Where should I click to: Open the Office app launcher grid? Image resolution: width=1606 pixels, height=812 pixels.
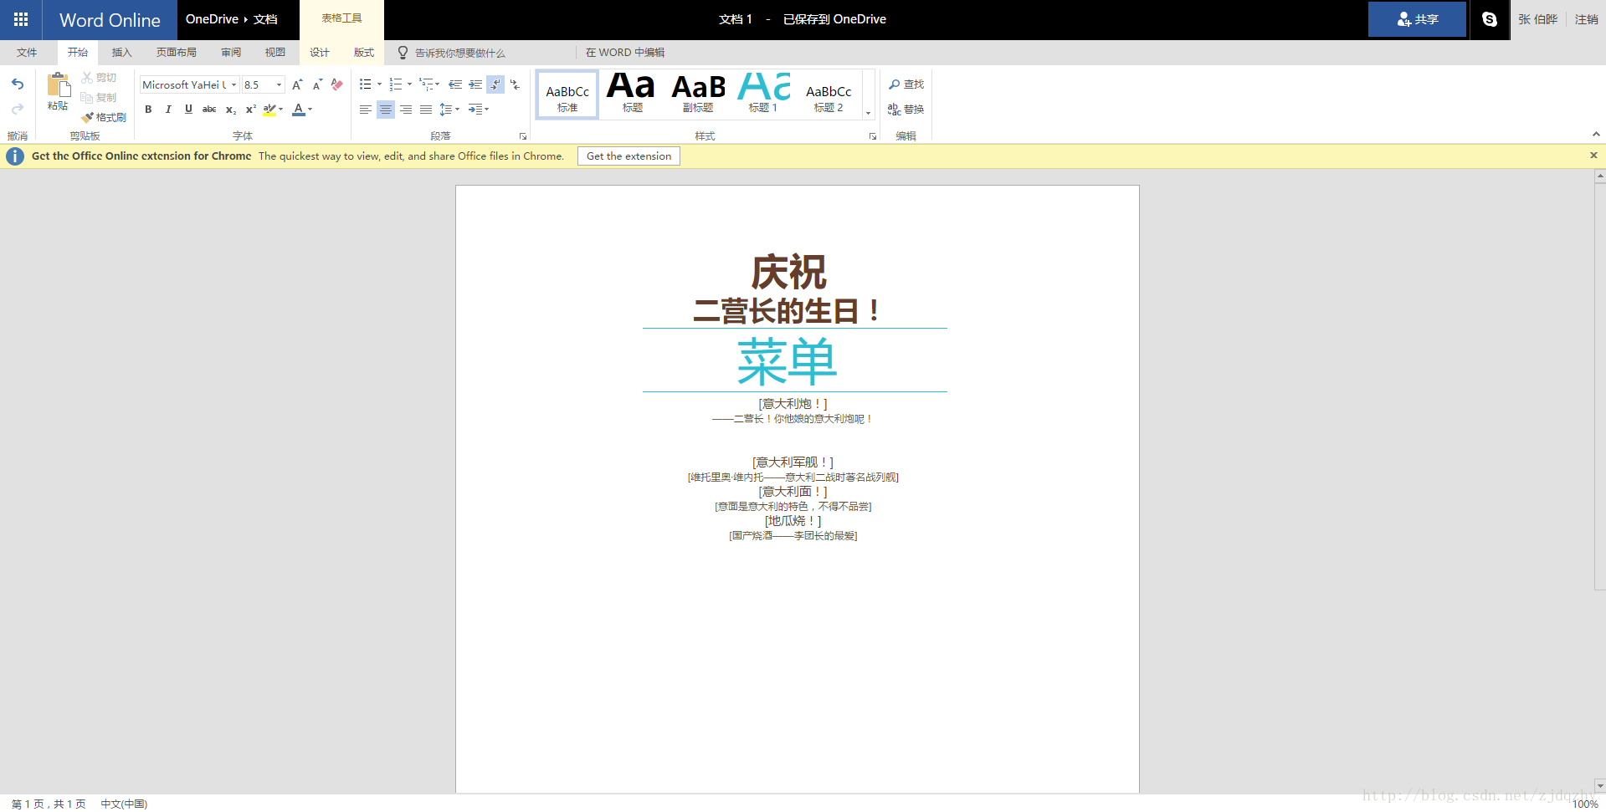click(21, 19)
